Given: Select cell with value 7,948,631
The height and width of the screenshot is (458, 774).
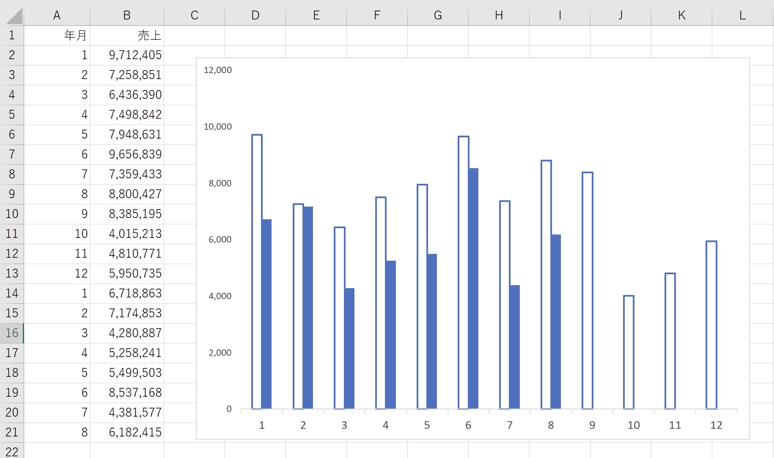Looking at the screenshot, I should point(127,135).
